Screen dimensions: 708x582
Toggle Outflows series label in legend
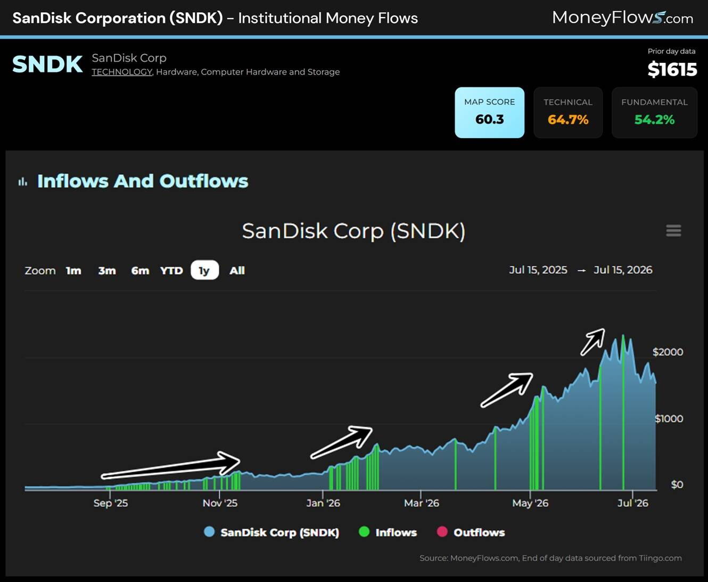coord(479,532)
